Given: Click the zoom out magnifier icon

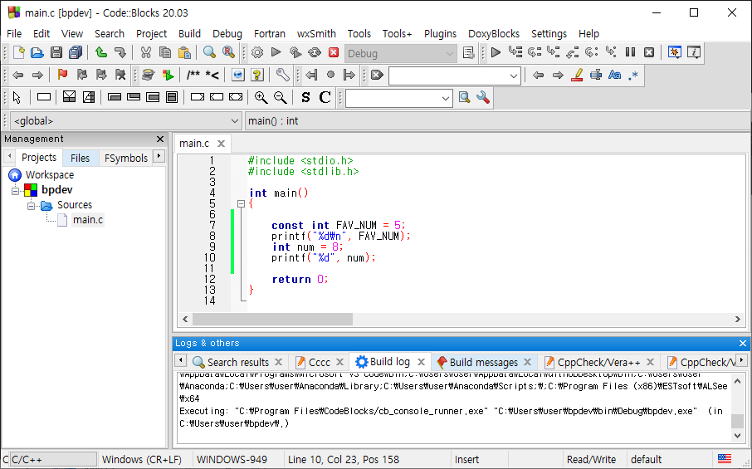Looking at the screenshot, I should point(281,97).
